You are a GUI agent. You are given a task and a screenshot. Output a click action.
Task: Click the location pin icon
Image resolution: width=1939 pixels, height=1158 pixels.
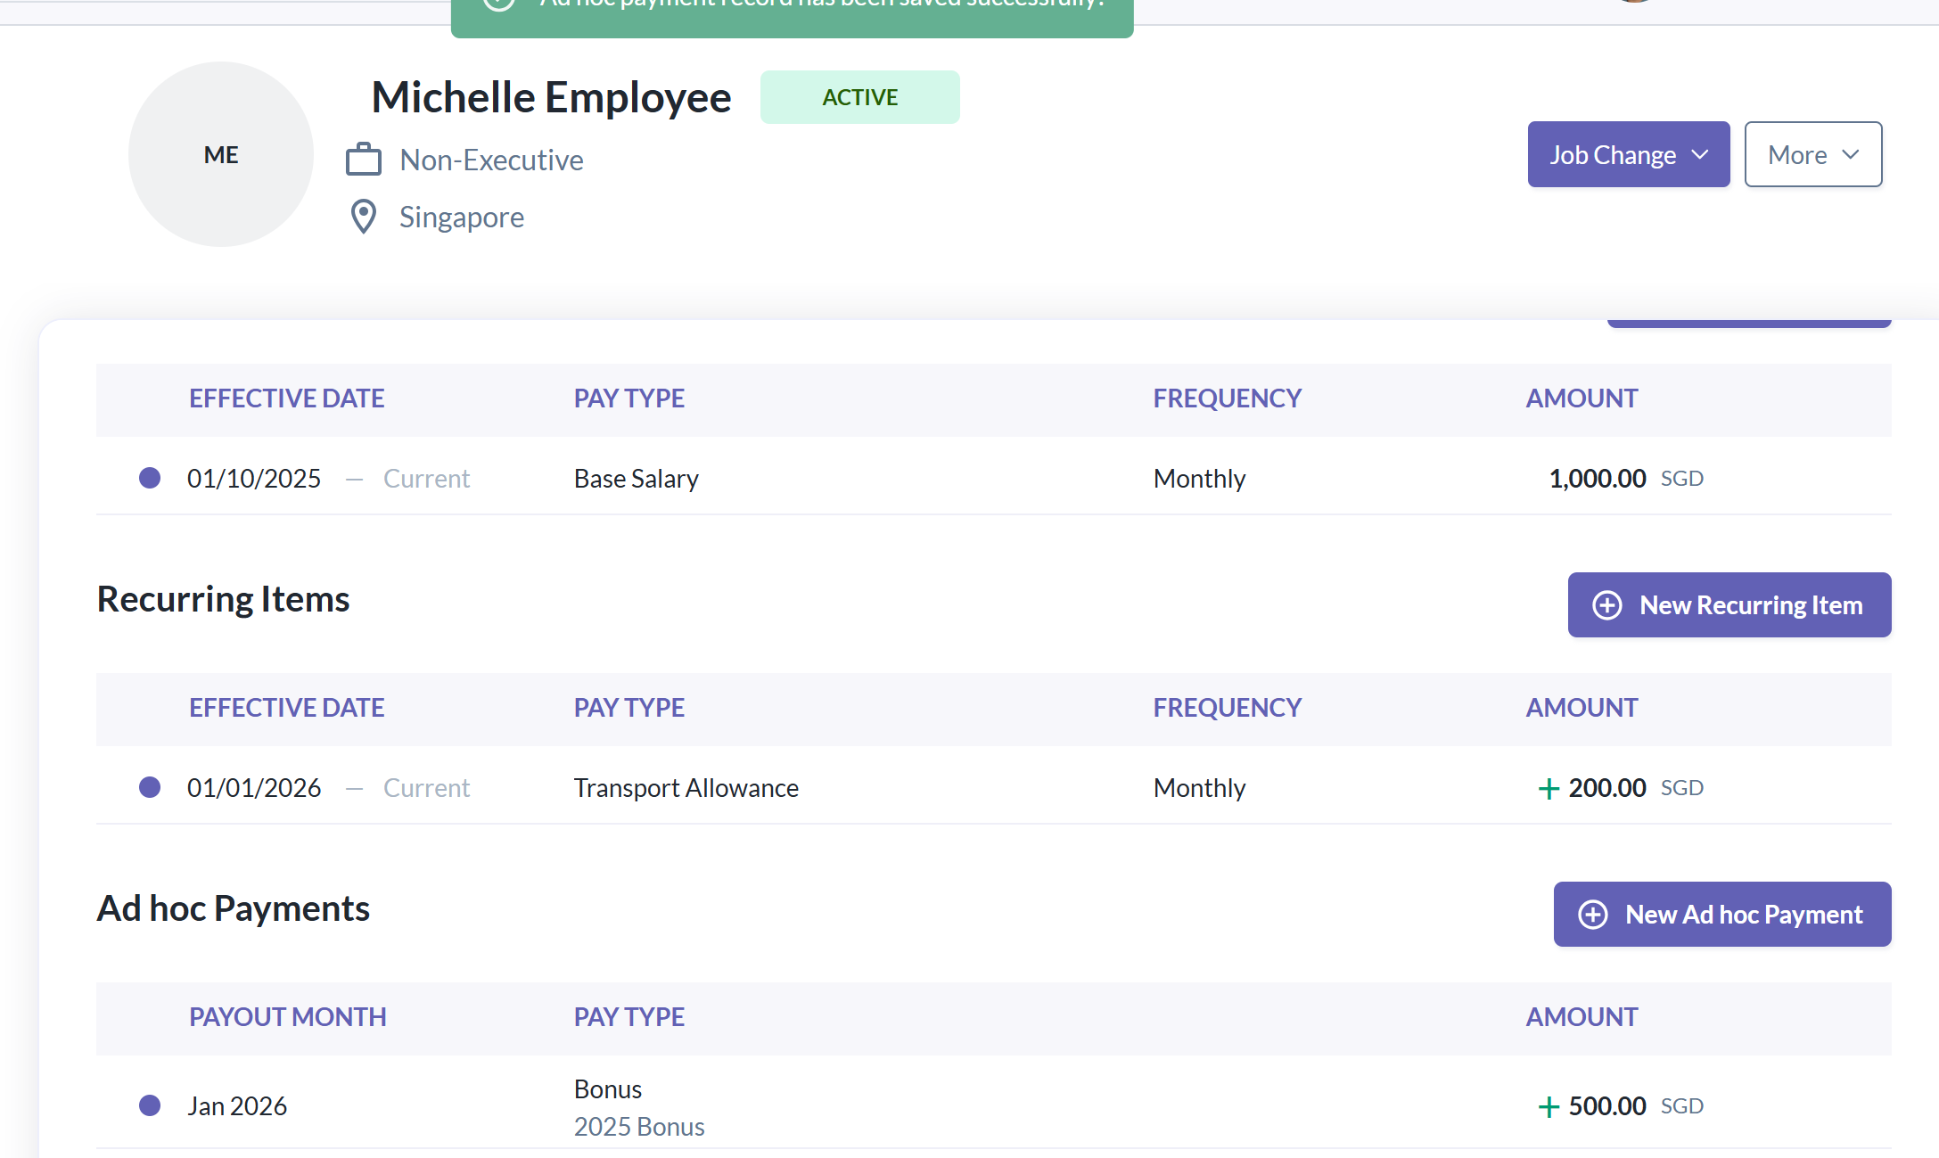pyautogui.click(x=363, y=217)
